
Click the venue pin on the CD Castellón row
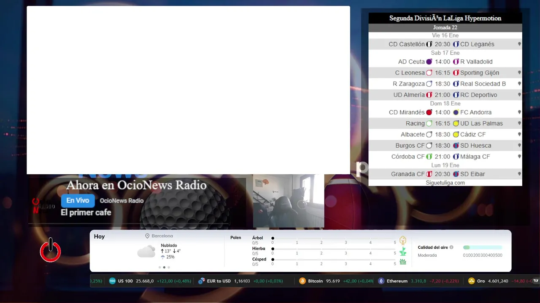pos(519,44)
